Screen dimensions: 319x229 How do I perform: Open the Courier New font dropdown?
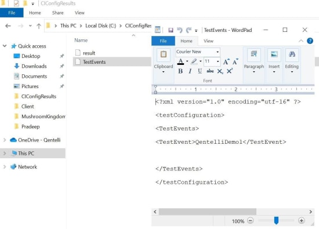click(x=217, y=52)
